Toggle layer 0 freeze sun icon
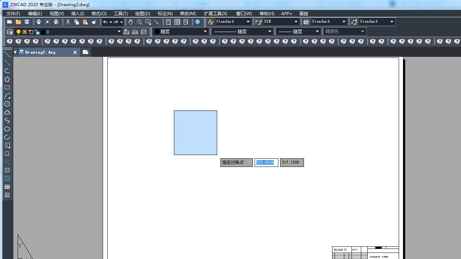This screenshot has height=259, width=461. [25, 32]
